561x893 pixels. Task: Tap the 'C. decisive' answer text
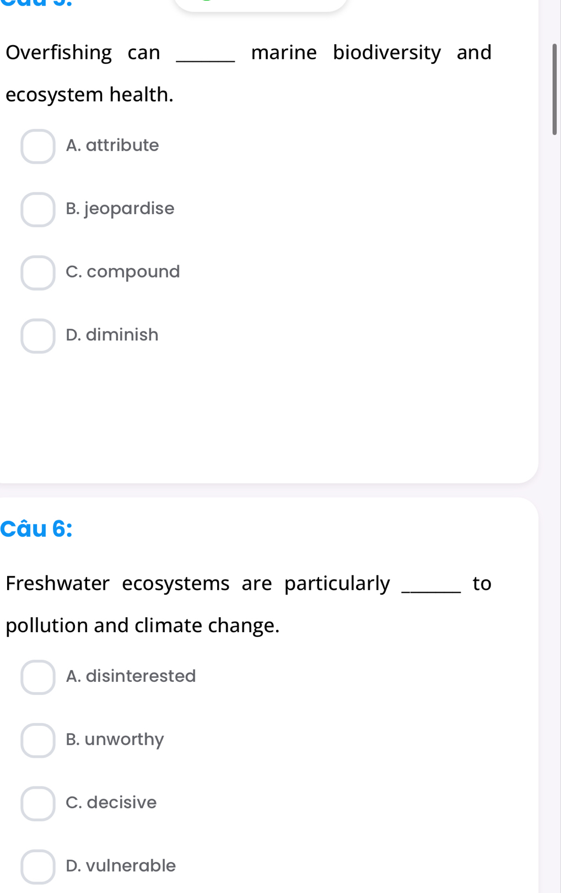[x=111, y=803]
